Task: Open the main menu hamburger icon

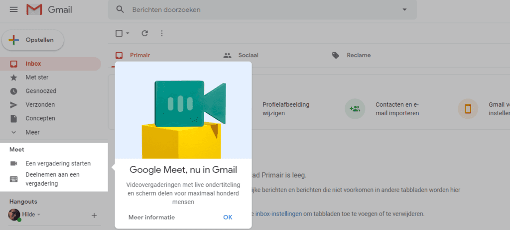Action: pos(13,9)
